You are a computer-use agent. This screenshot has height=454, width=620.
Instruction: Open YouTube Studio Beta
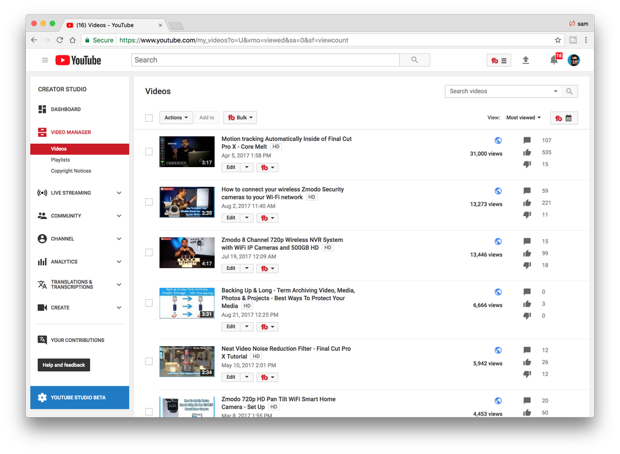(80, 397)
